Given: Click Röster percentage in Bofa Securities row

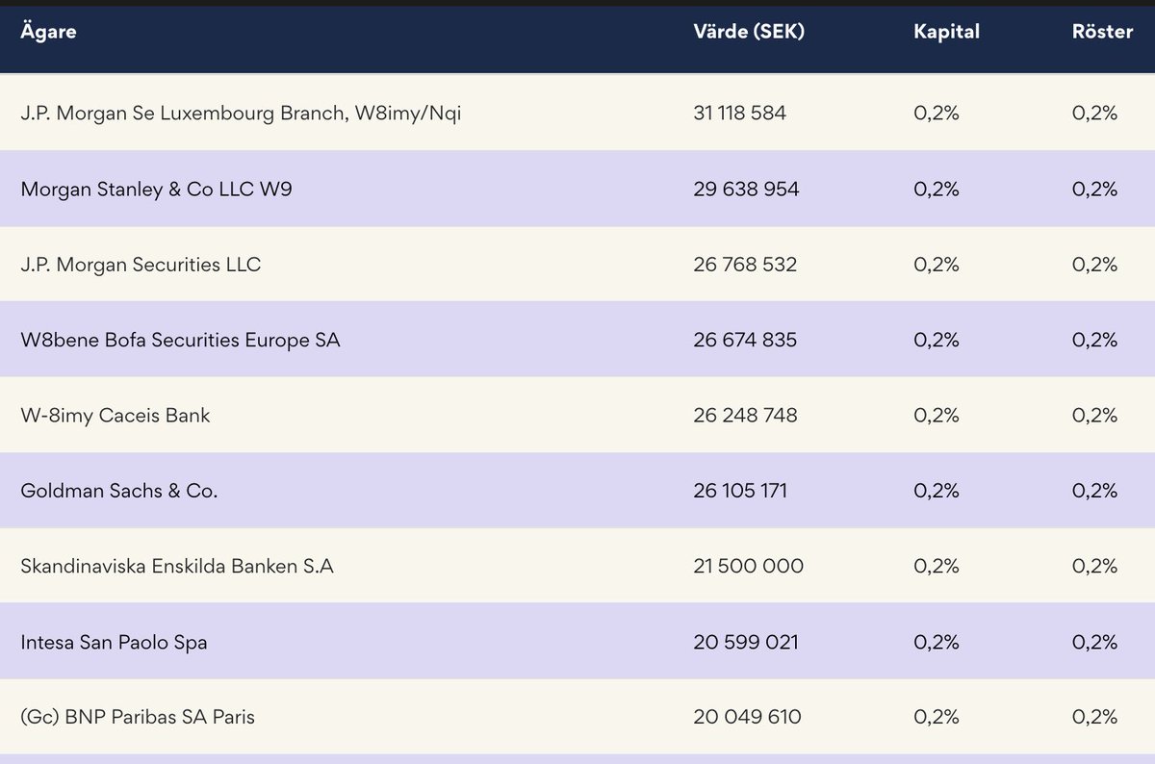Looking at the screenshot, I should click(x=1094, y=340).
